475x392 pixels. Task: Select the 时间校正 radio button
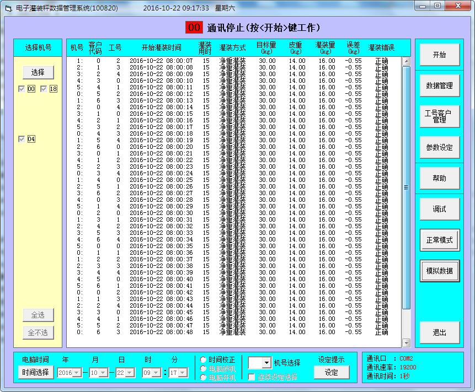203,359
